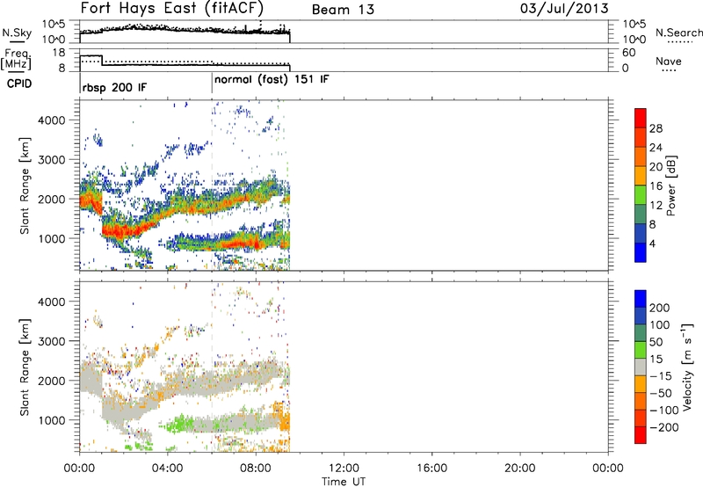The height and width of the screenshot is (487, 703).
Task: Click the CPID change marker before 'normal (fast)'
Action: click(212, 84)
